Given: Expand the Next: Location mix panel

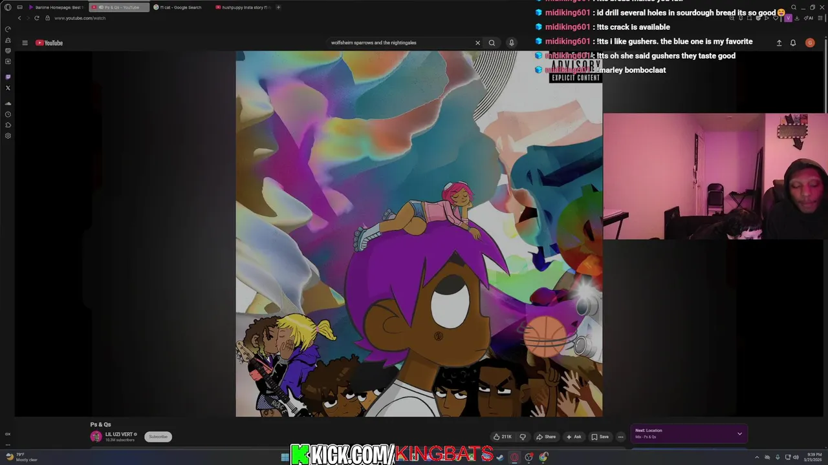Looking at the screenshot, I should [x=739, y=433].
